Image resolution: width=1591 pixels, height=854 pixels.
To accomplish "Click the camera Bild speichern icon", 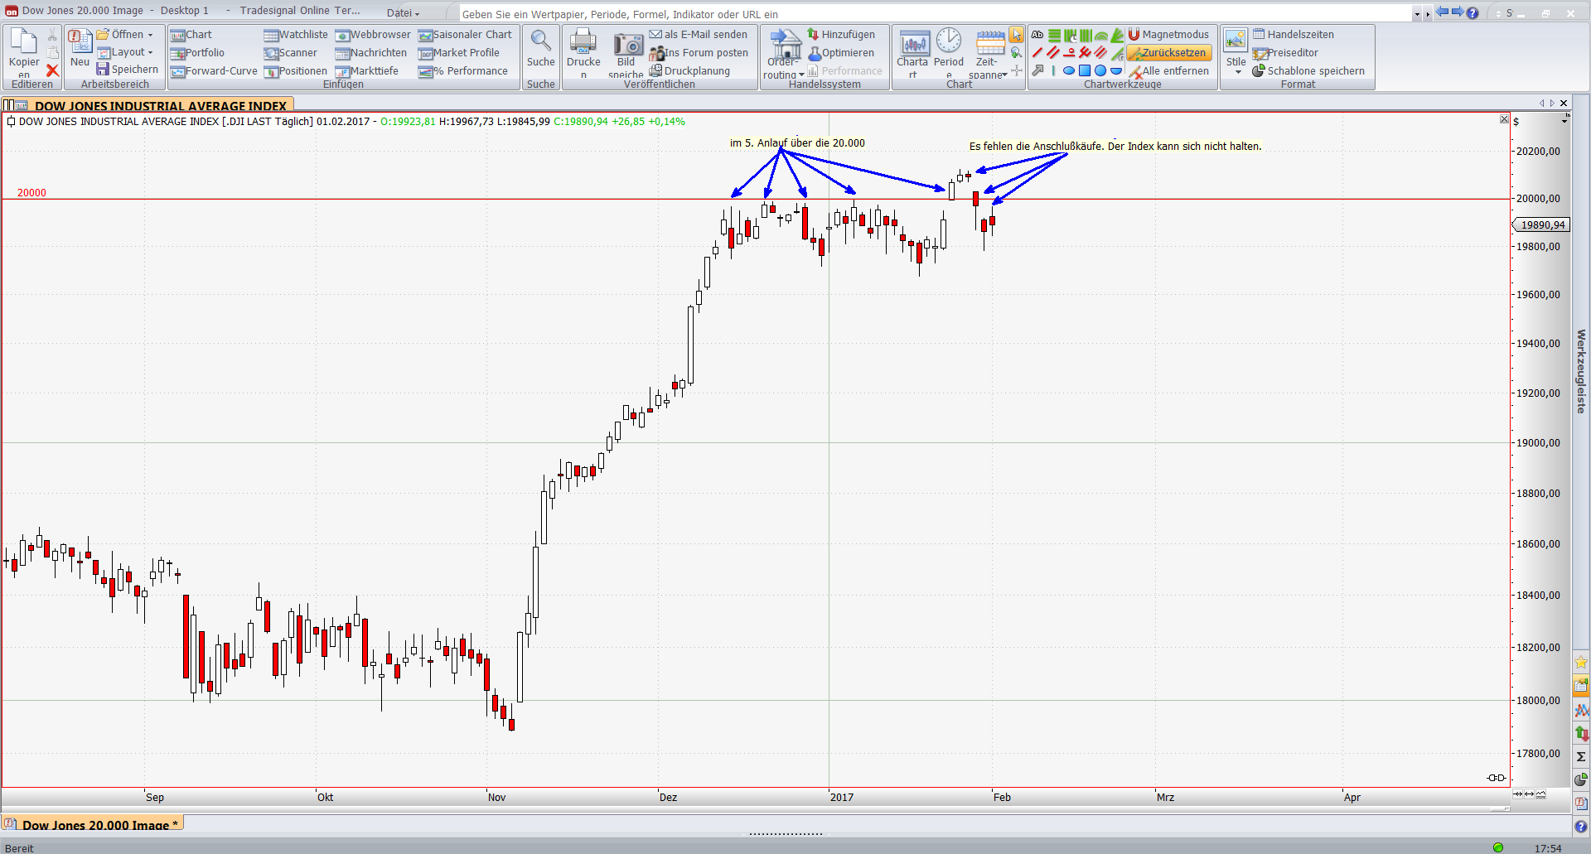I will tap(627, 45).
